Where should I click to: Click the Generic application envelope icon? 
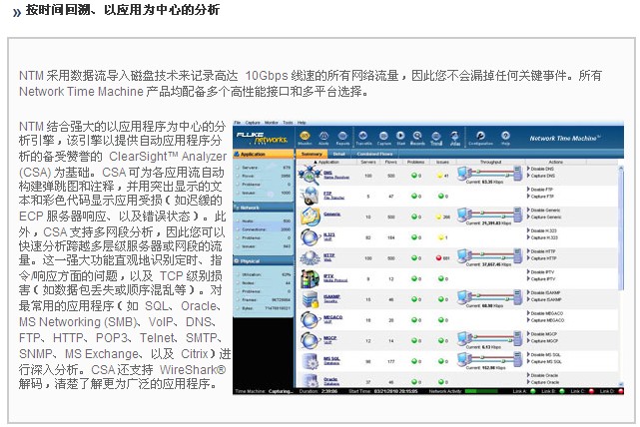click(308, 215)
